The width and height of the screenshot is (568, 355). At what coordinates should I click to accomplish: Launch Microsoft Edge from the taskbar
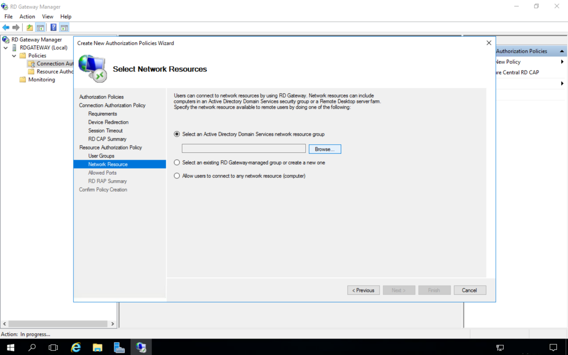point(76,347)
